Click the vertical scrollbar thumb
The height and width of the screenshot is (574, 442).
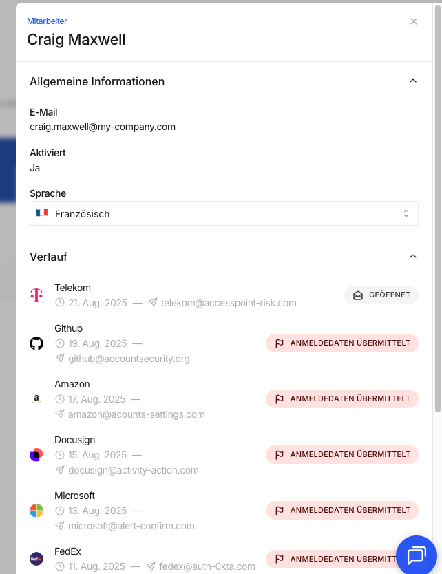pyautogui.click(x=438, y=209)
